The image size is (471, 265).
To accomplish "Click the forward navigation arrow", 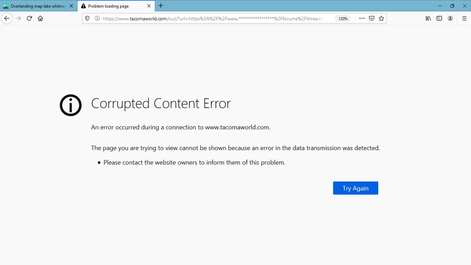I will coord(18,18).
